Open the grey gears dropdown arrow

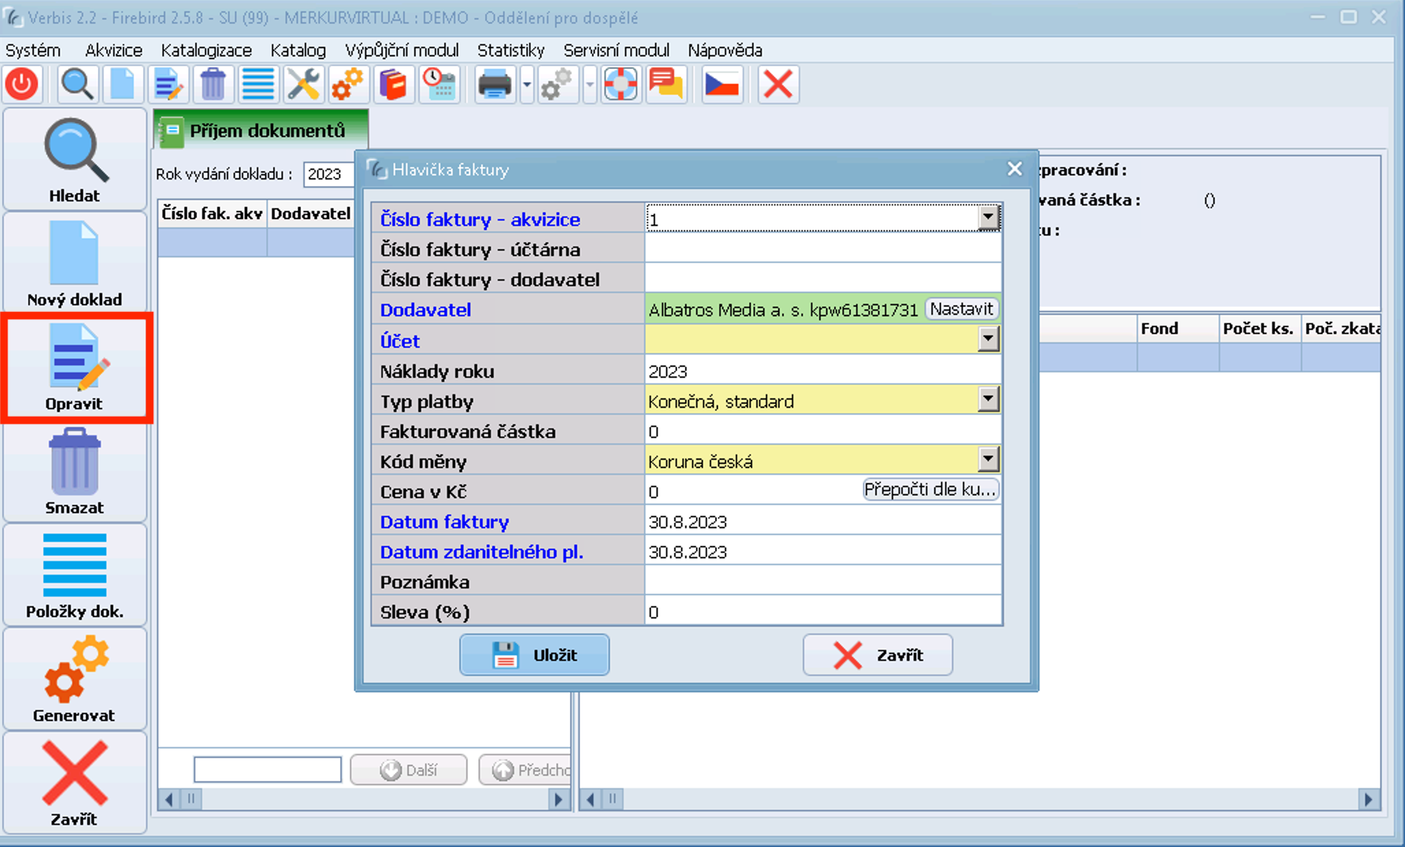click(589, 85)
